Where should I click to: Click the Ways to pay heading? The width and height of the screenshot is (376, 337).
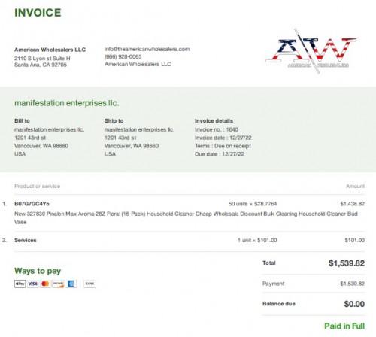[x=38, y=271]
